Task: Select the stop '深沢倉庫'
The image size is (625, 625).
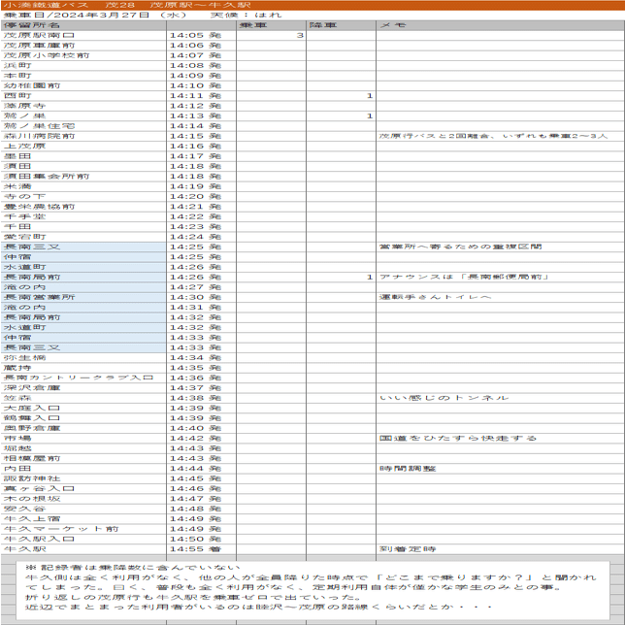Action: (x=32, y=388)
